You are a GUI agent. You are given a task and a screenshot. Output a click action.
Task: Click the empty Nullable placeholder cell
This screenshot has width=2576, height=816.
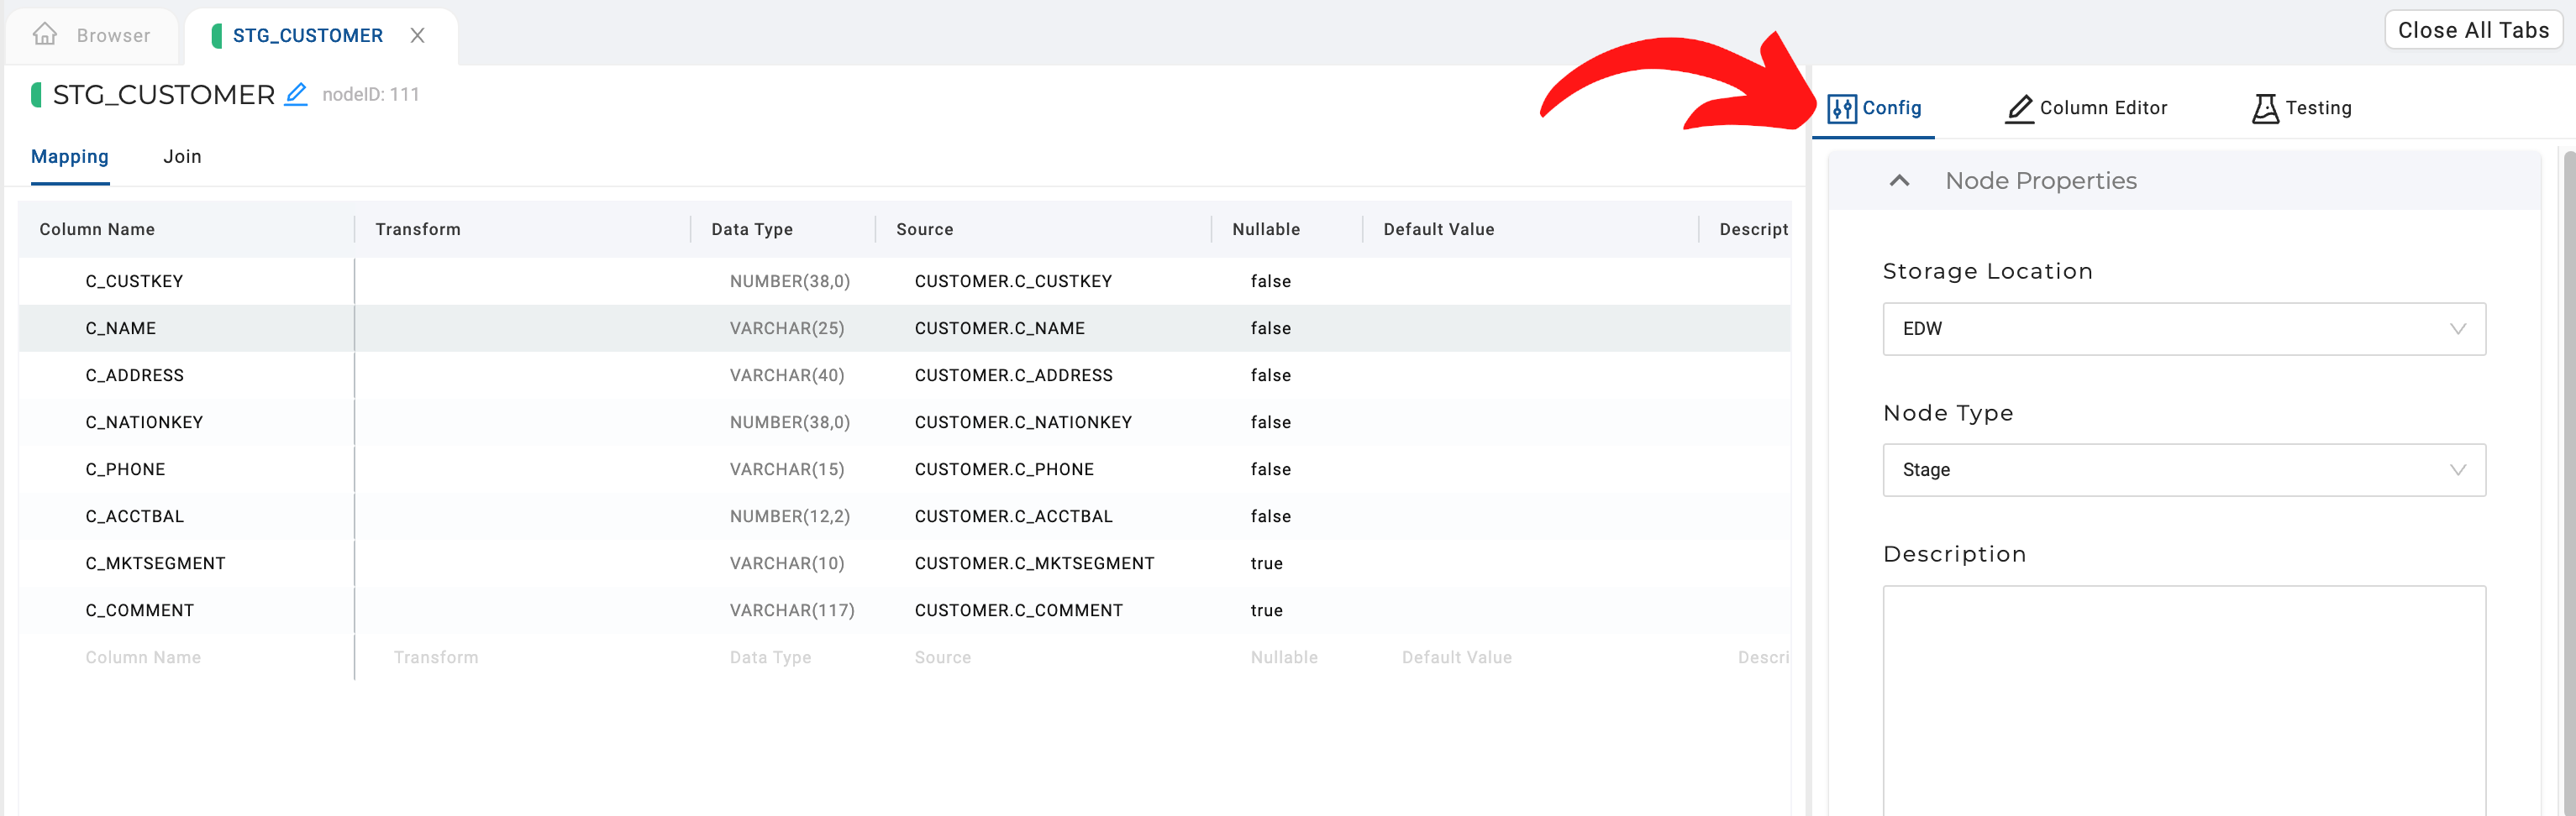[x=1284, y=657]
